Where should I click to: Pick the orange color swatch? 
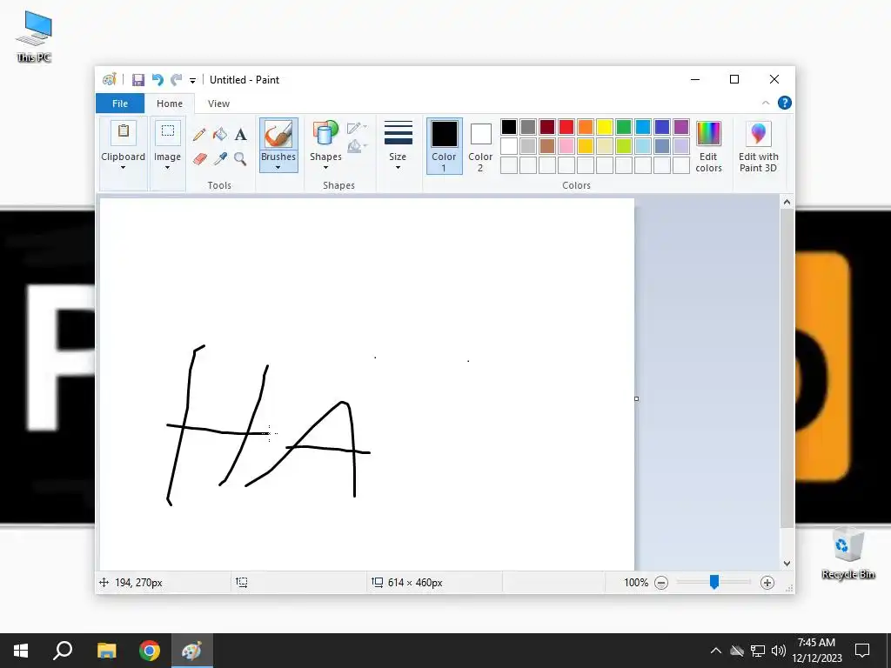[x=586, y=127]
